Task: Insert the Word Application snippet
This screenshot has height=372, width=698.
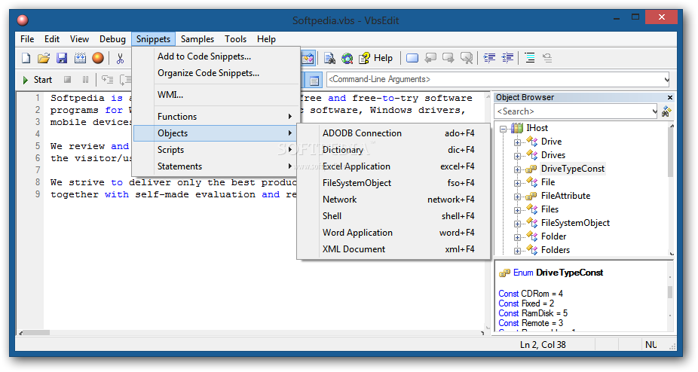Action: pyautogui.click(x=393, y=233)
